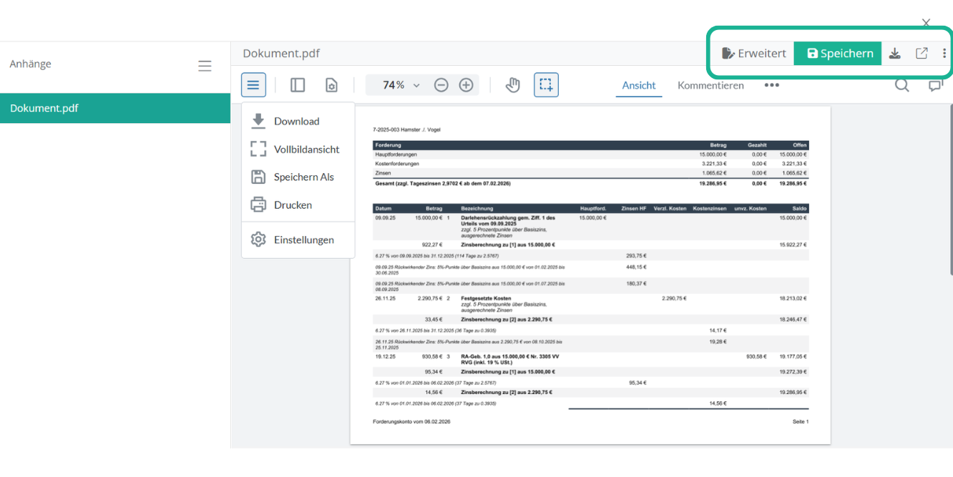Toggle the side panel icon
Screen dimensions: 953x477
coord(298,85)
